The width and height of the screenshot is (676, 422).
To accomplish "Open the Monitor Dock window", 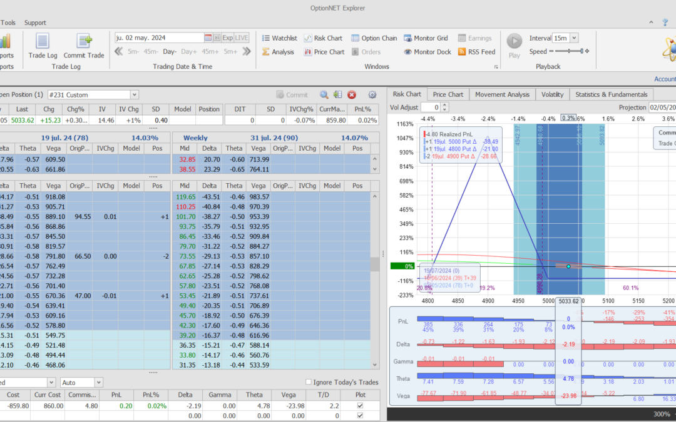I will coord(428,52).
